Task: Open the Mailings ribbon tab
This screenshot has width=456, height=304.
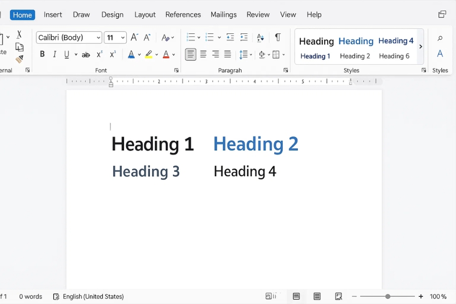Action: (x=223, y=14)
